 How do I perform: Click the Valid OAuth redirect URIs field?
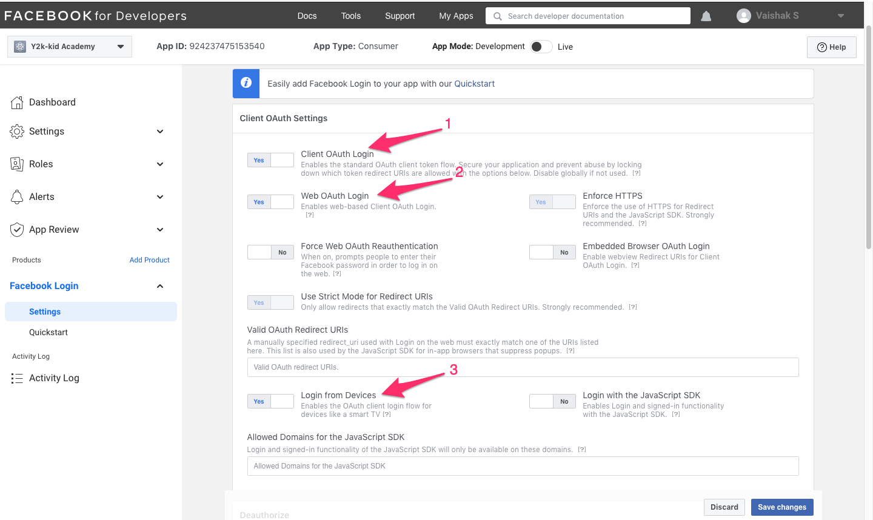(x=523, y=367)
